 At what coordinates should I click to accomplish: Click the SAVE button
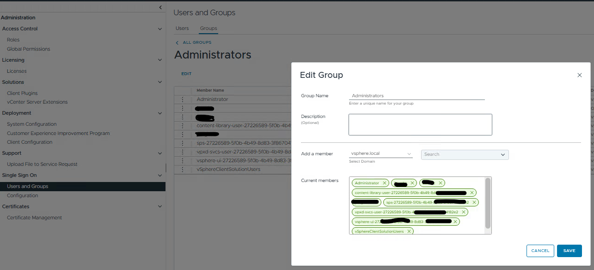(x=570, y=251)
